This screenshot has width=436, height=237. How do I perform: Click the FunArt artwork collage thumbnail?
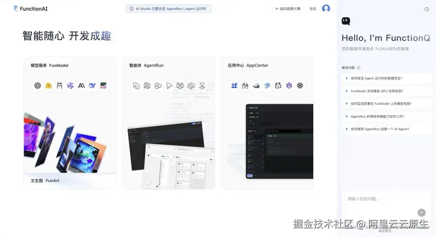pos(65,143)
